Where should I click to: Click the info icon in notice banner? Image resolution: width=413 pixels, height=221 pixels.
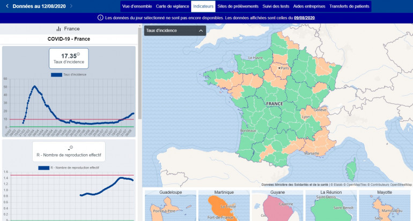100,18
